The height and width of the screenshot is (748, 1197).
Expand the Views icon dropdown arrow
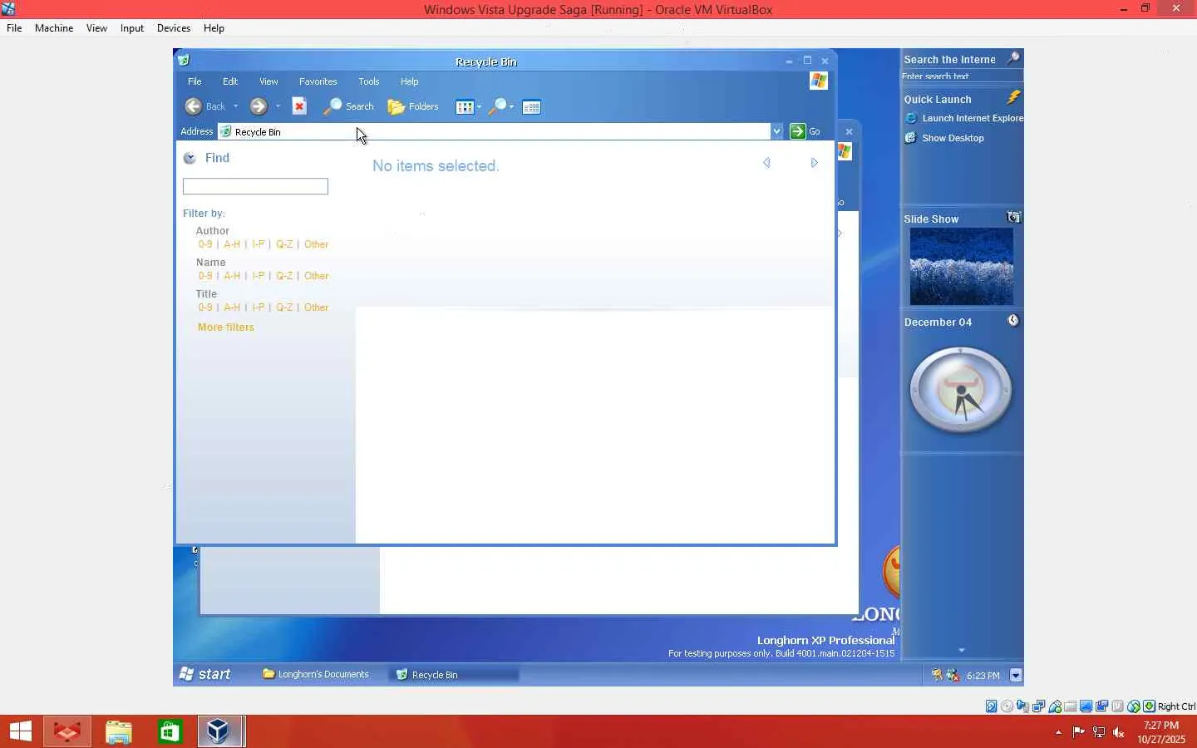(479, 106)
